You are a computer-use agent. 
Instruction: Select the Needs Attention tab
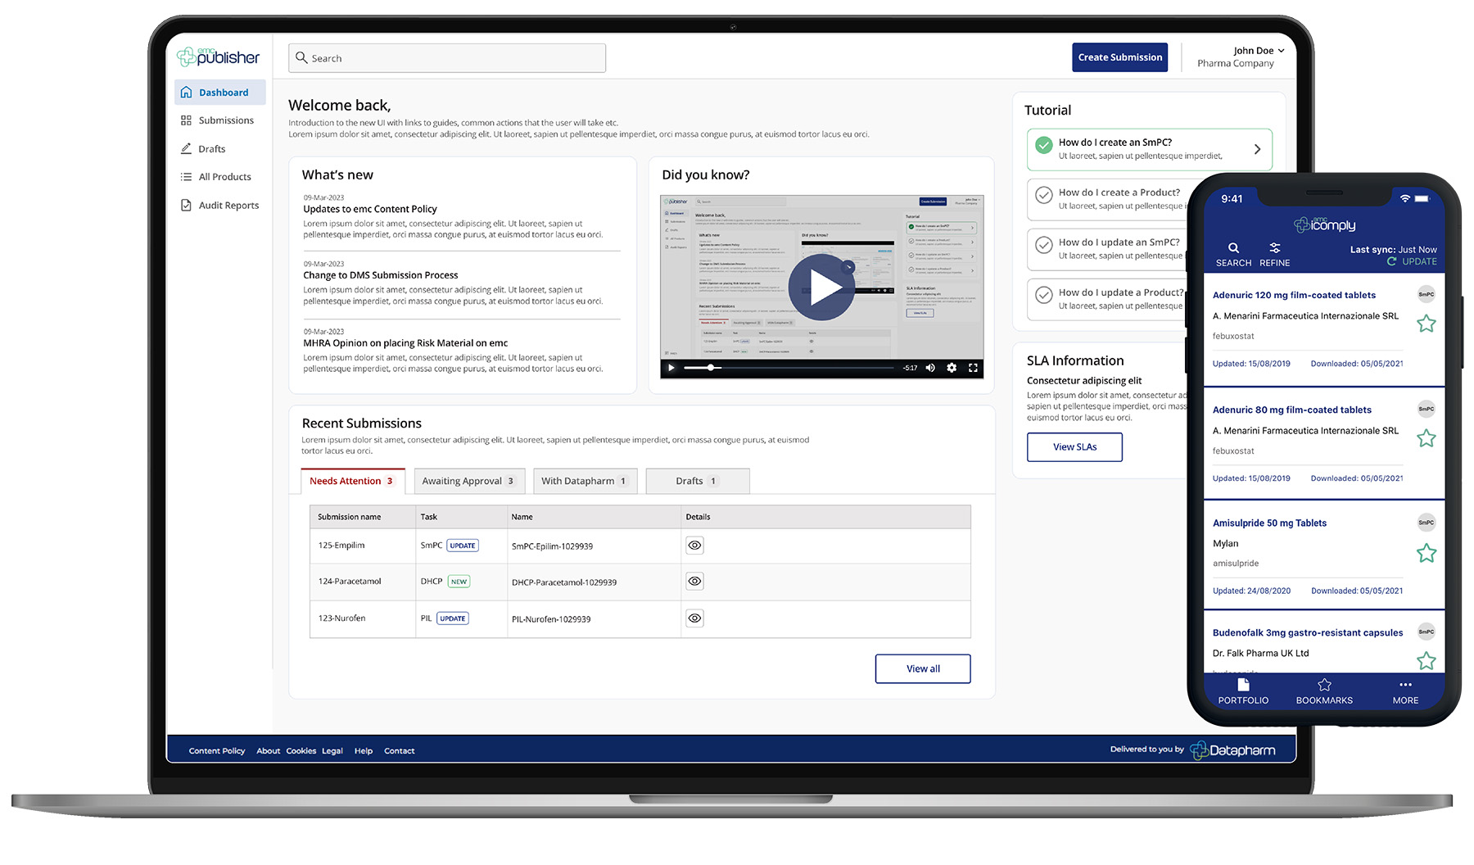pos(352,481)
